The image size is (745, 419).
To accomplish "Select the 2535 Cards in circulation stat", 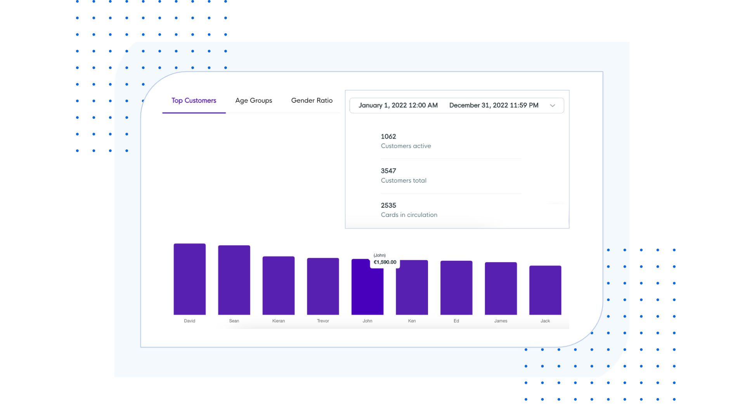I will [x=409, y=210].
